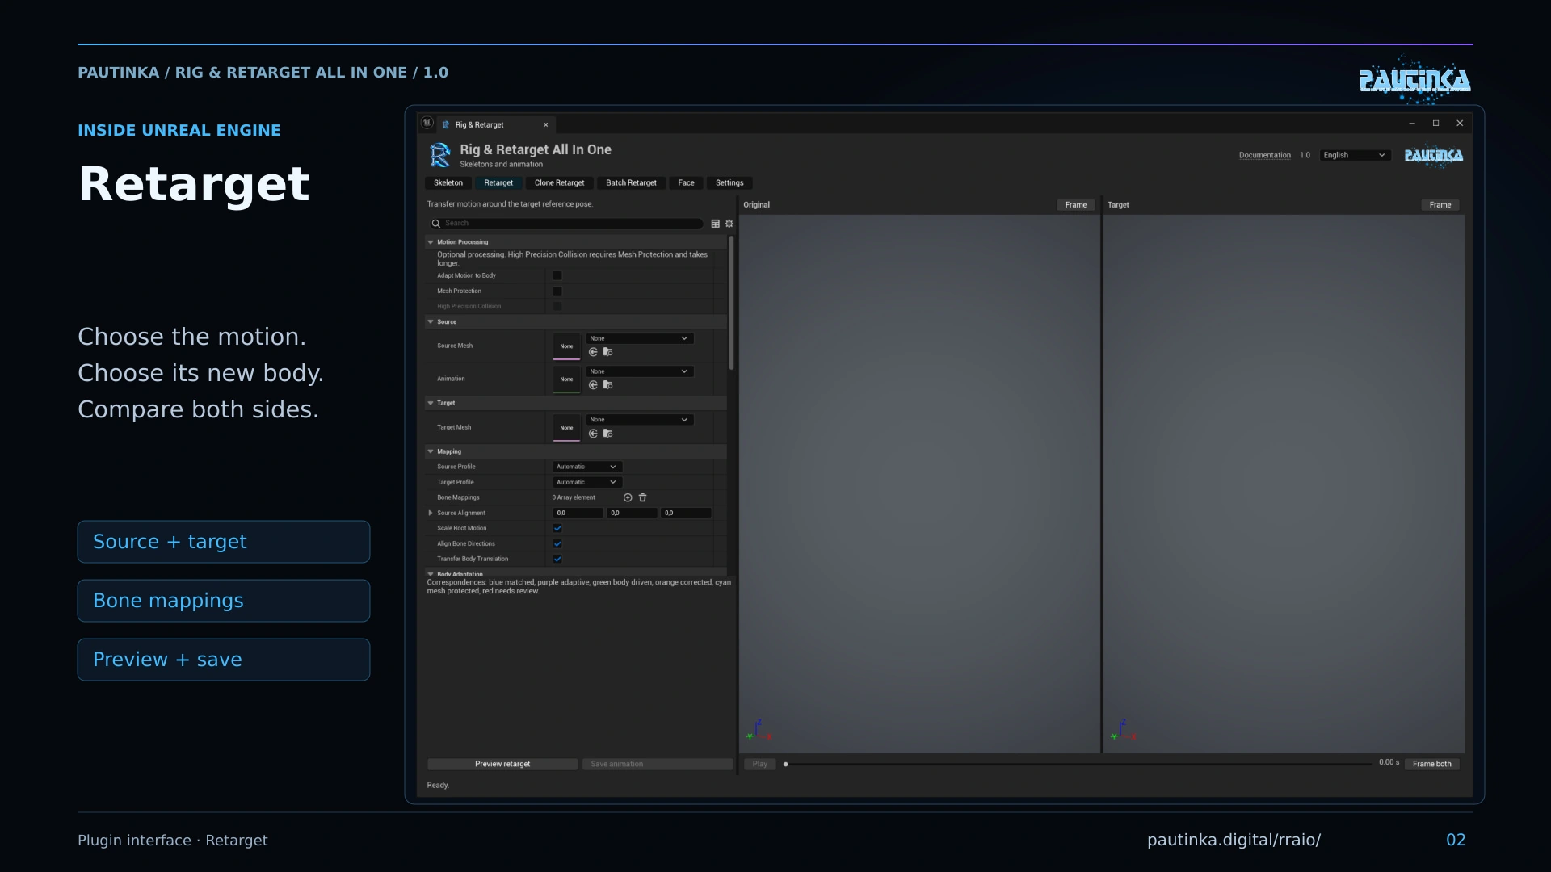Enable Adapt Motion to Body checkbox
Screen dimensions: 1551x872
click(557, 275)
